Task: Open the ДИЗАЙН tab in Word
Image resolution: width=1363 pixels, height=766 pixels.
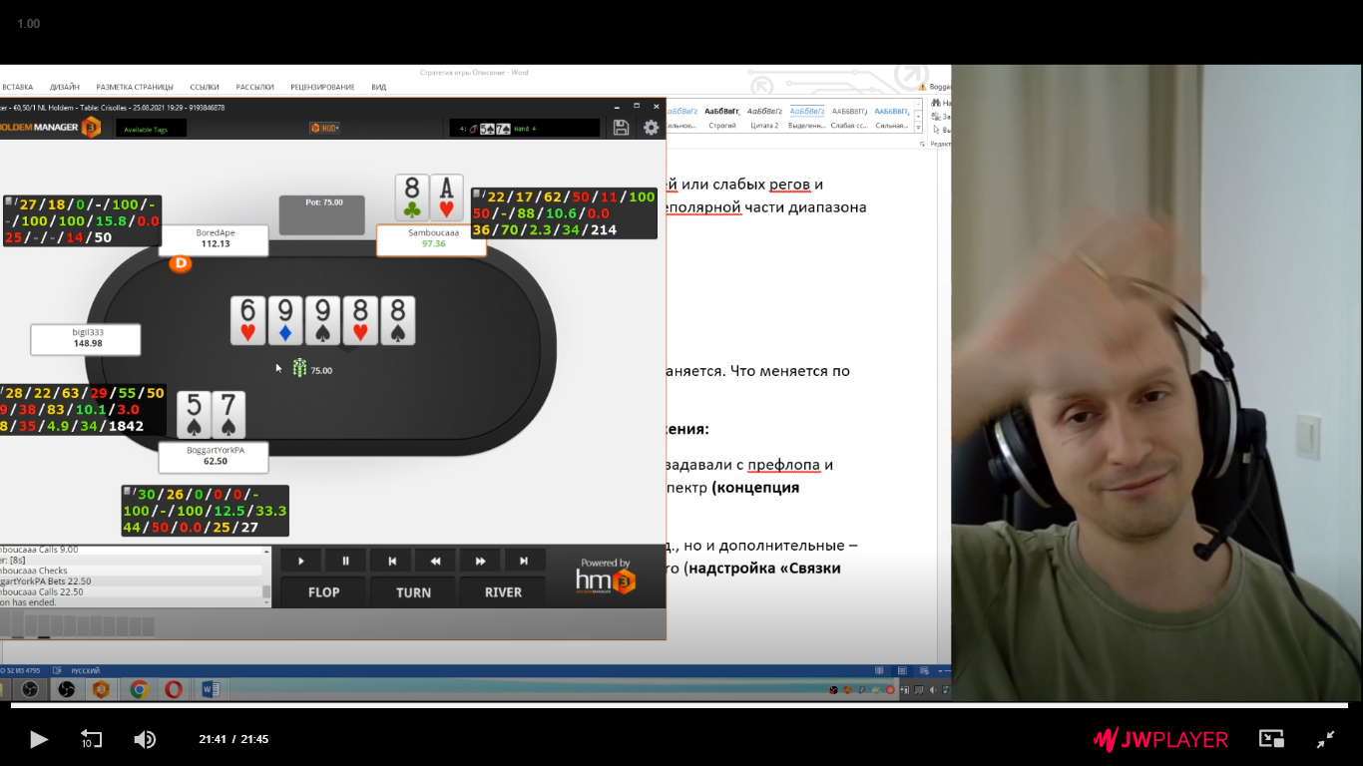Action: tap(65, 87)
